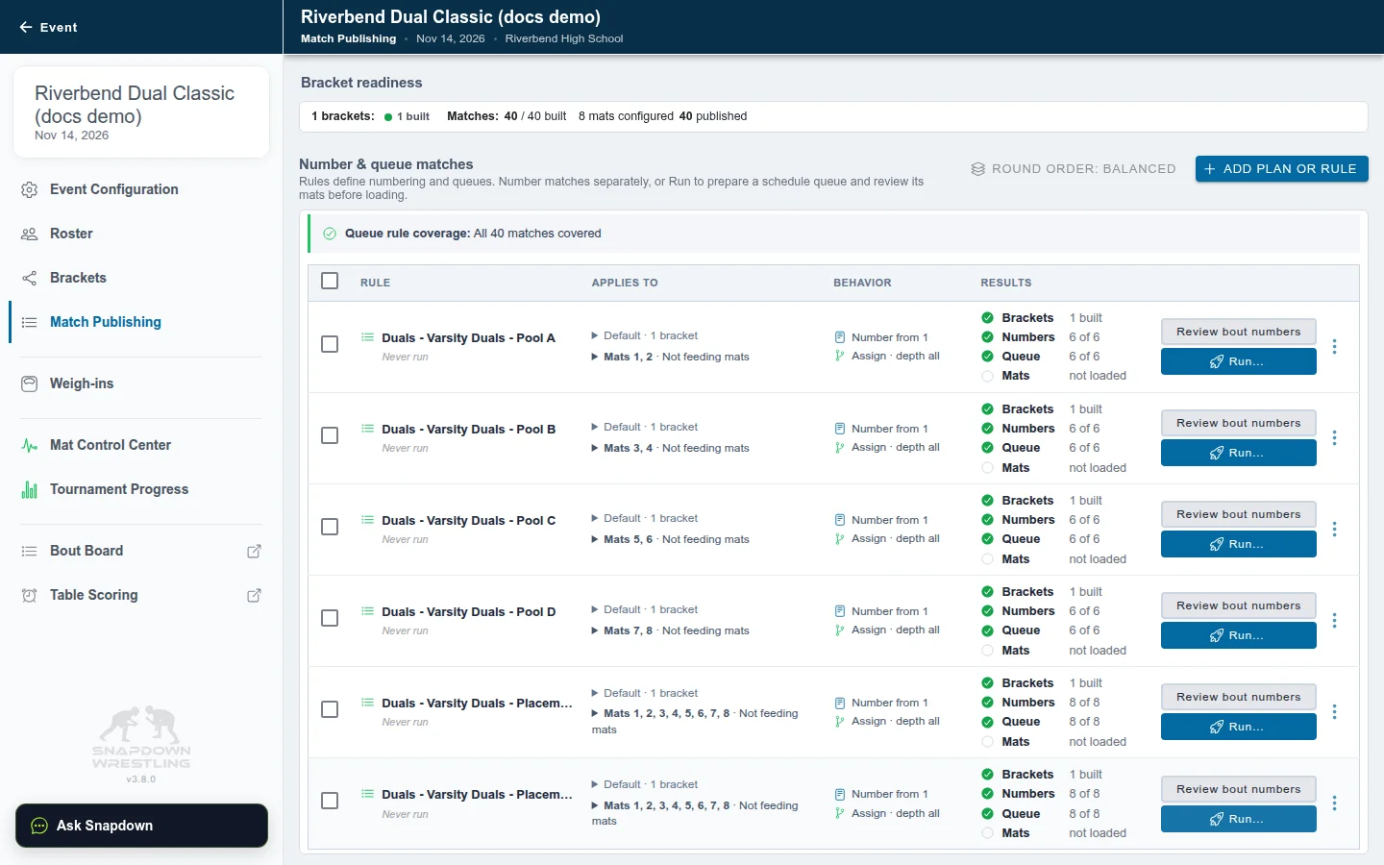Viewport: 1384px width, 865px height.
Task: Click Round Order: Balanced setting
Action: click(1073, 169)
